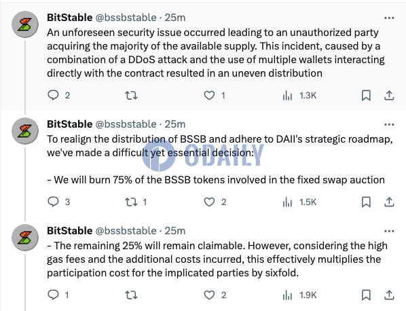Open more options on third tweet
Image resolution: width=406 pixels, height=311 pixels.
(389, 231)
